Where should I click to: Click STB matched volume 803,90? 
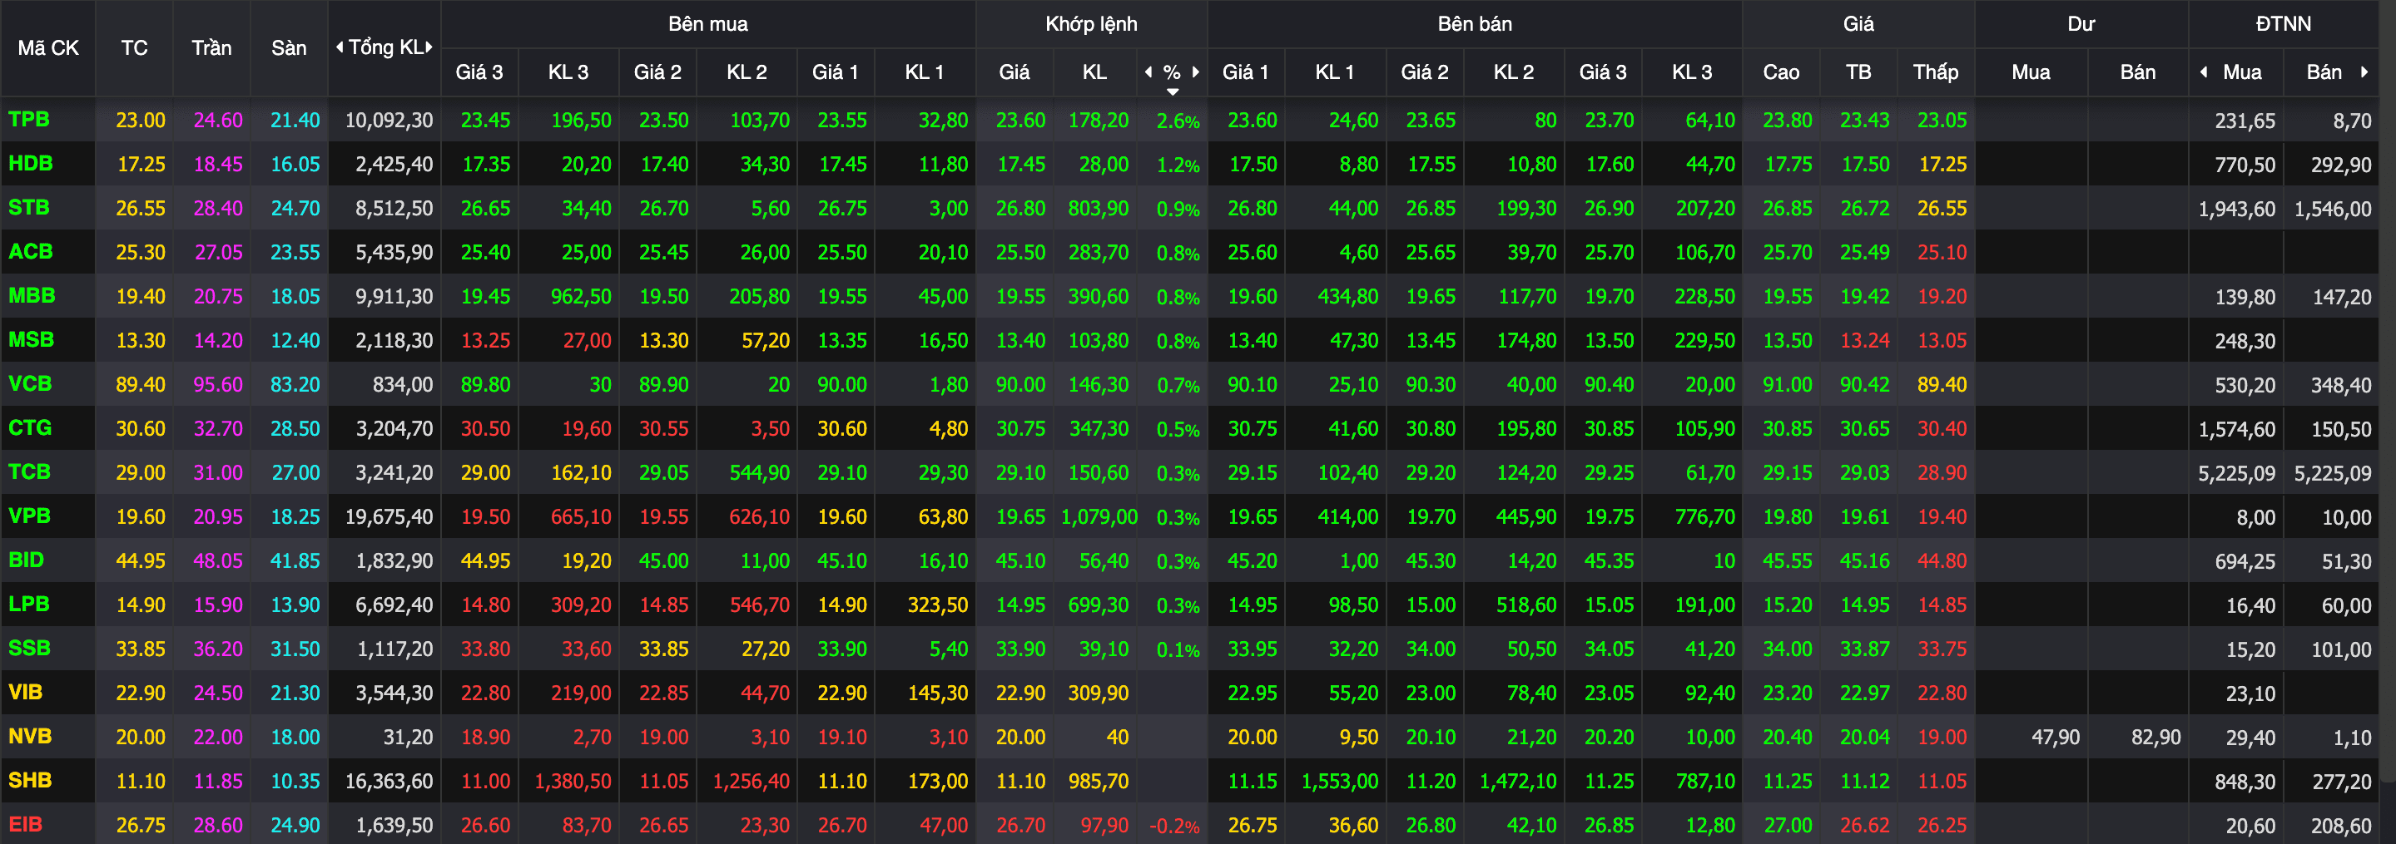[1098, 208]
